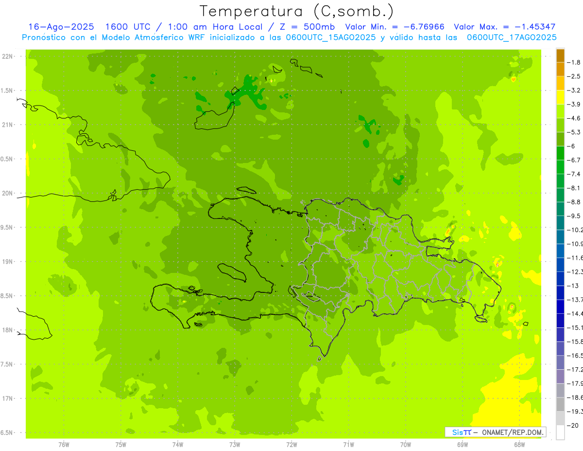Click the '-6.7' colorbar value
This screenshot has height=451, width=583.
tap(575, 160)
